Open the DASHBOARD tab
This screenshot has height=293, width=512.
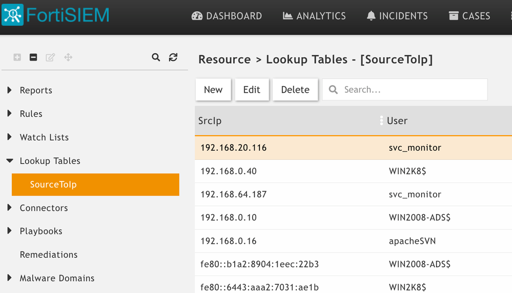227,16
